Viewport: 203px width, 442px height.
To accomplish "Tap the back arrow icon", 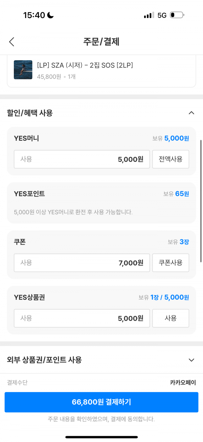I will pyautogui.click(x=12, y=42).
